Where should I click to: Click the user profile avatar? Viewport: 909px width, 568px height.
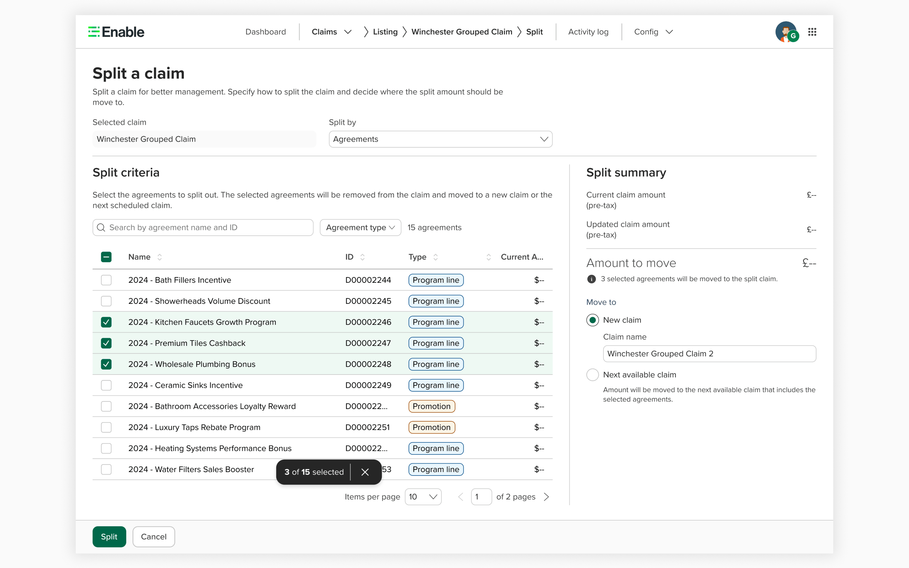(x=786, y=32)
